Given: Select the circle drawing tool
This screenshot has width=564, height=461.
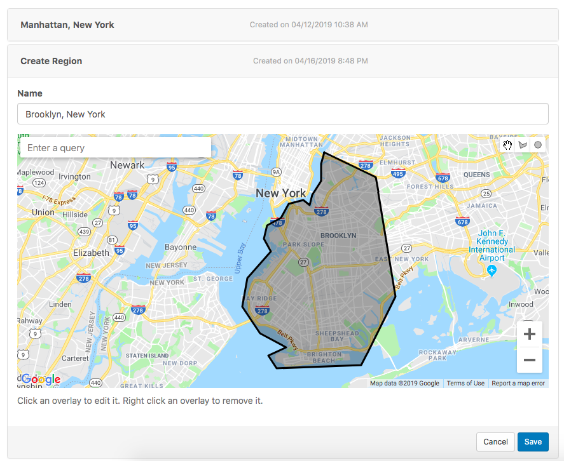Looking at the screenshot, I should [538, 145].
